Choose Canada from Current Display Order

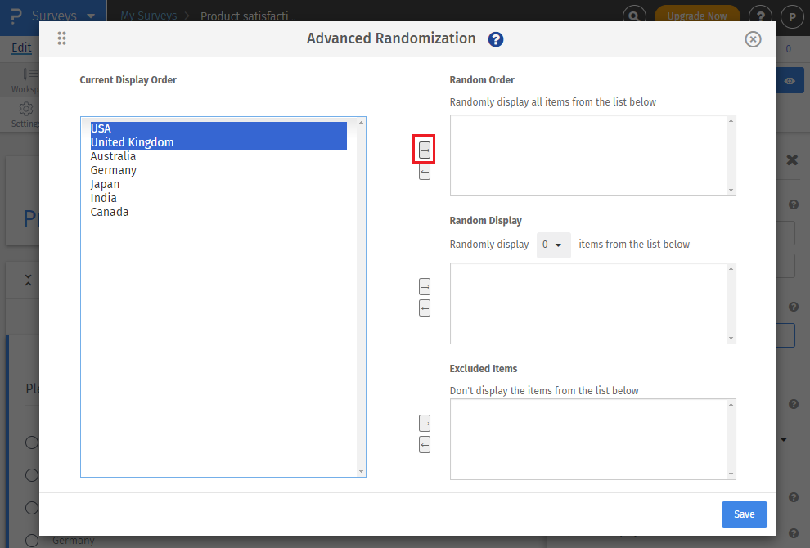(109, 212)
